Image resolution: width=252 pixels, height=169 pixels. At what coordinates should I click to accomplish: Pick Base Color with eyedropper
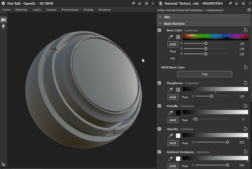[170, 37]
